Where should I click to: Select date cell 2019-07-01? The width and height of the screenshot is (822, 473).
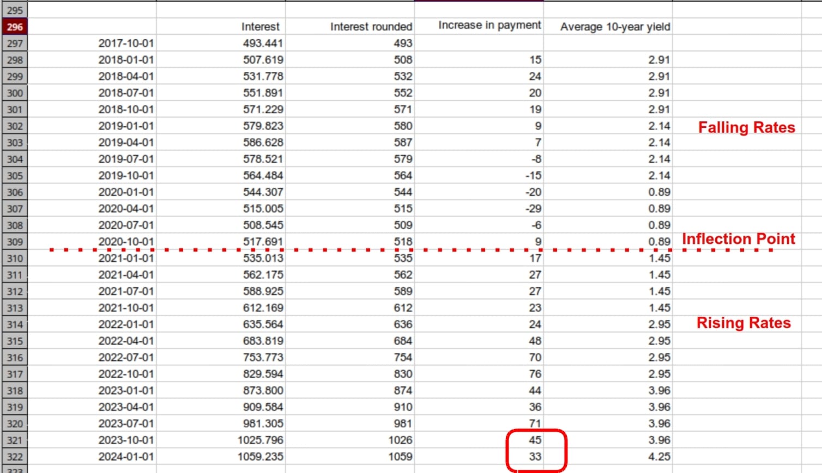point(92,159)
